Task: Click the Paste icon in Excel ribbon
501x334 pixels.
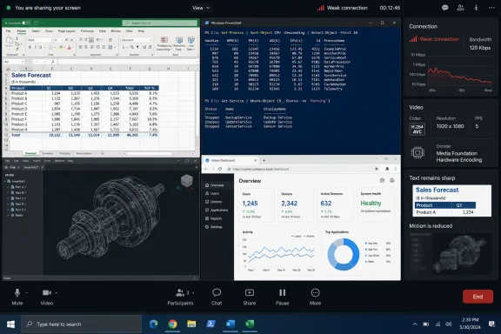Action: pos(10,41)
